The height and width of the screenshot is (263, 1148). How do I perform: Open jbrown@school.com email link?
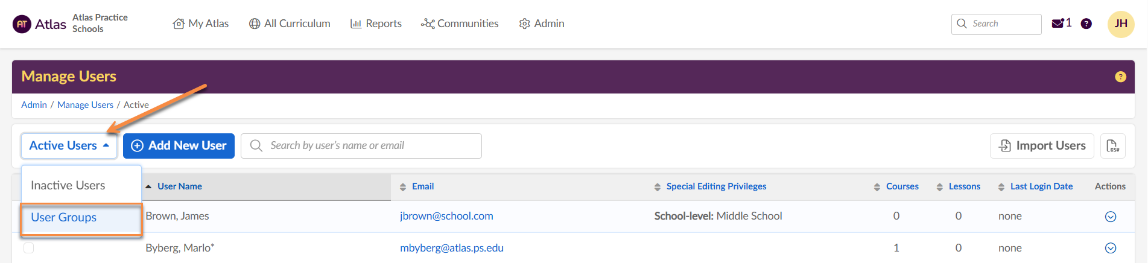pos(446,216)
